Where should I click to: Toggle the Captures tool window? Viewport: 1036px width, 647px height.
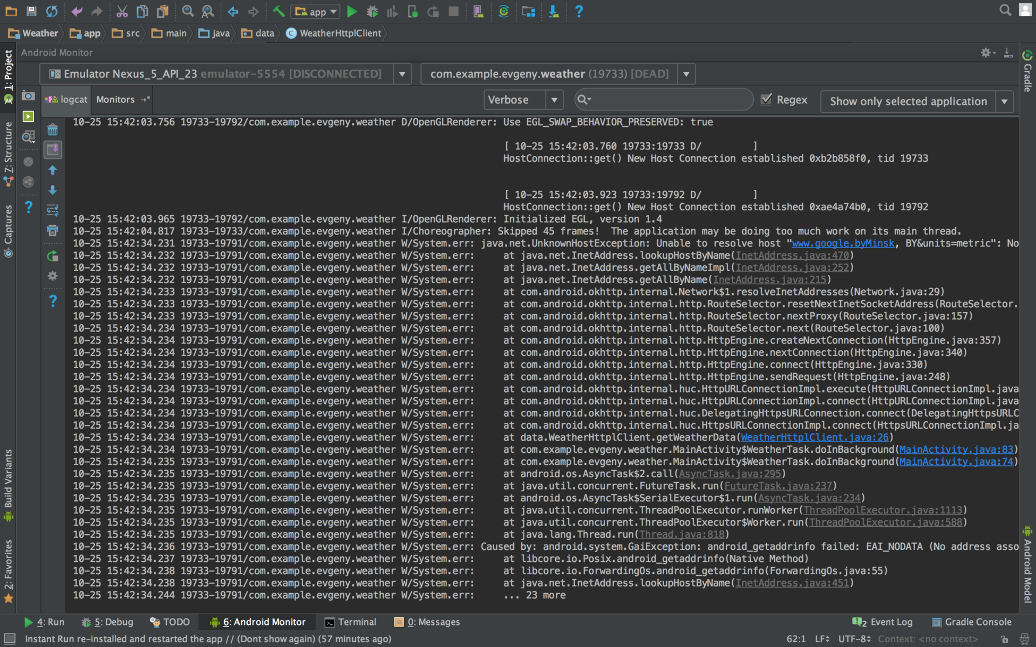8,231
